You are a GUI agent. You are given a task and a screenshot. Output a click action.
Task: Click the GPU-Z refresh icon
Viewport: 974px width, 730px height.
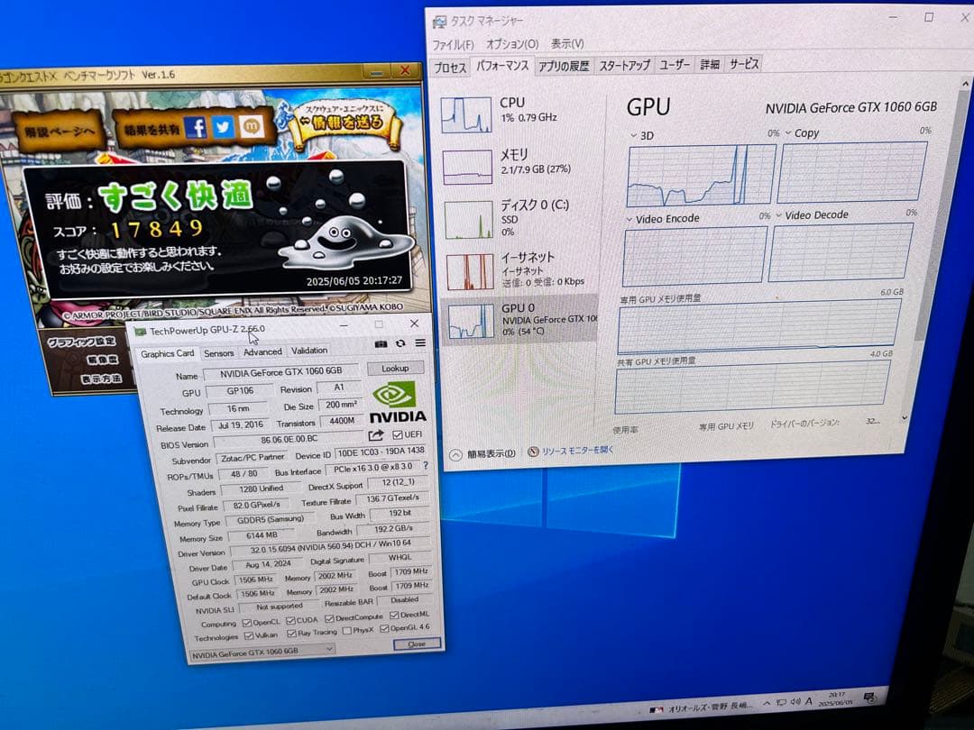point(400,343)
